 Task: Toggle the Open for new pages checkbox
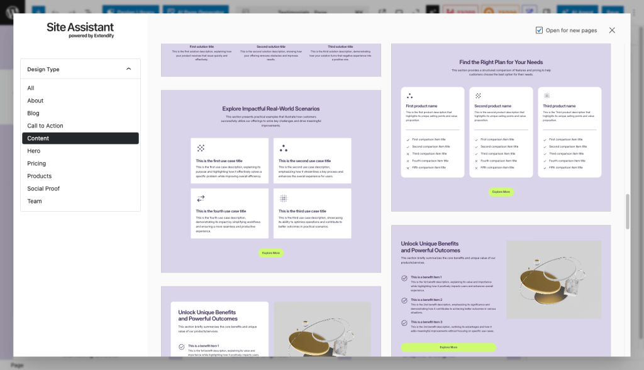(540, 30)
